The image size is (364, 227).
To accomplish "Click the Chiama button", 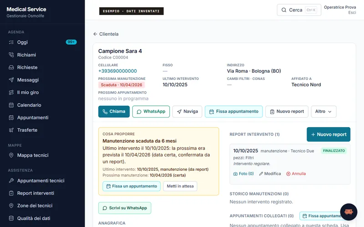I will coord(114,111).
